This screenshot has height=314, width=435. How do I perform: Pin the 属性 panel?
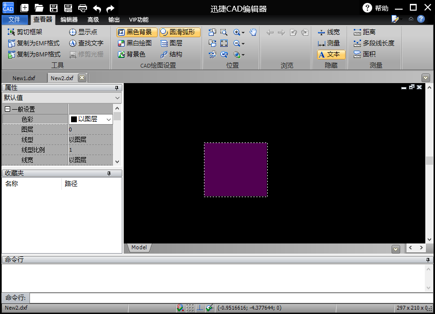[117, 88]
